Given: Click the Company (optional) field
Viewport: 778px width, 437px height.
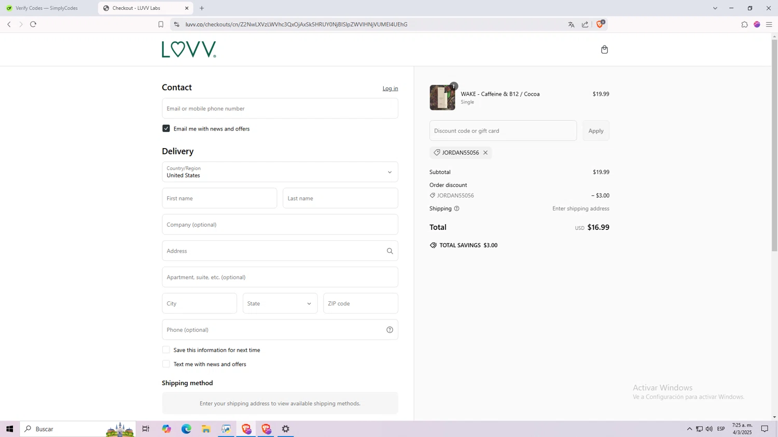Looking at the screenshot, I should [280, 225].
